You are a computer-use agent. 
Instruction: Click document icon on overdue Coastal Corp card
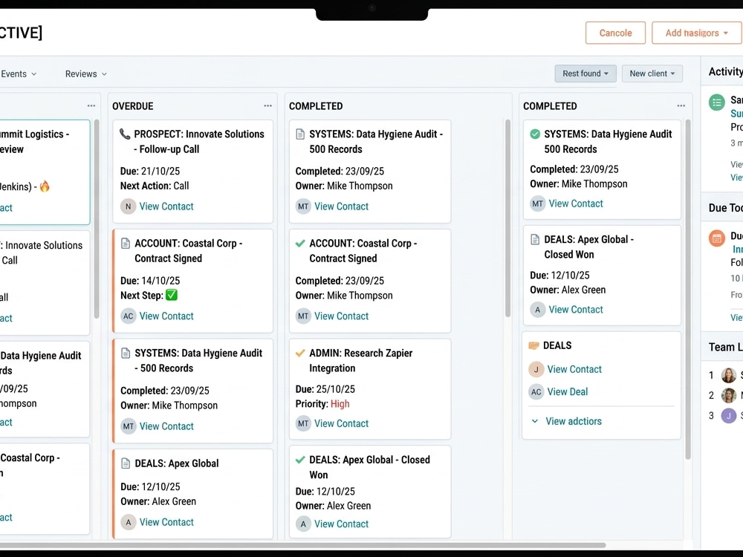tap(126, 244)
